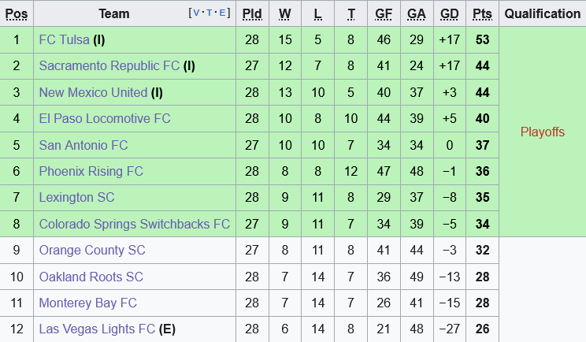Screen dimensions: 586x342
Task: Click the E edit-template link
Action: coord(224,13)
